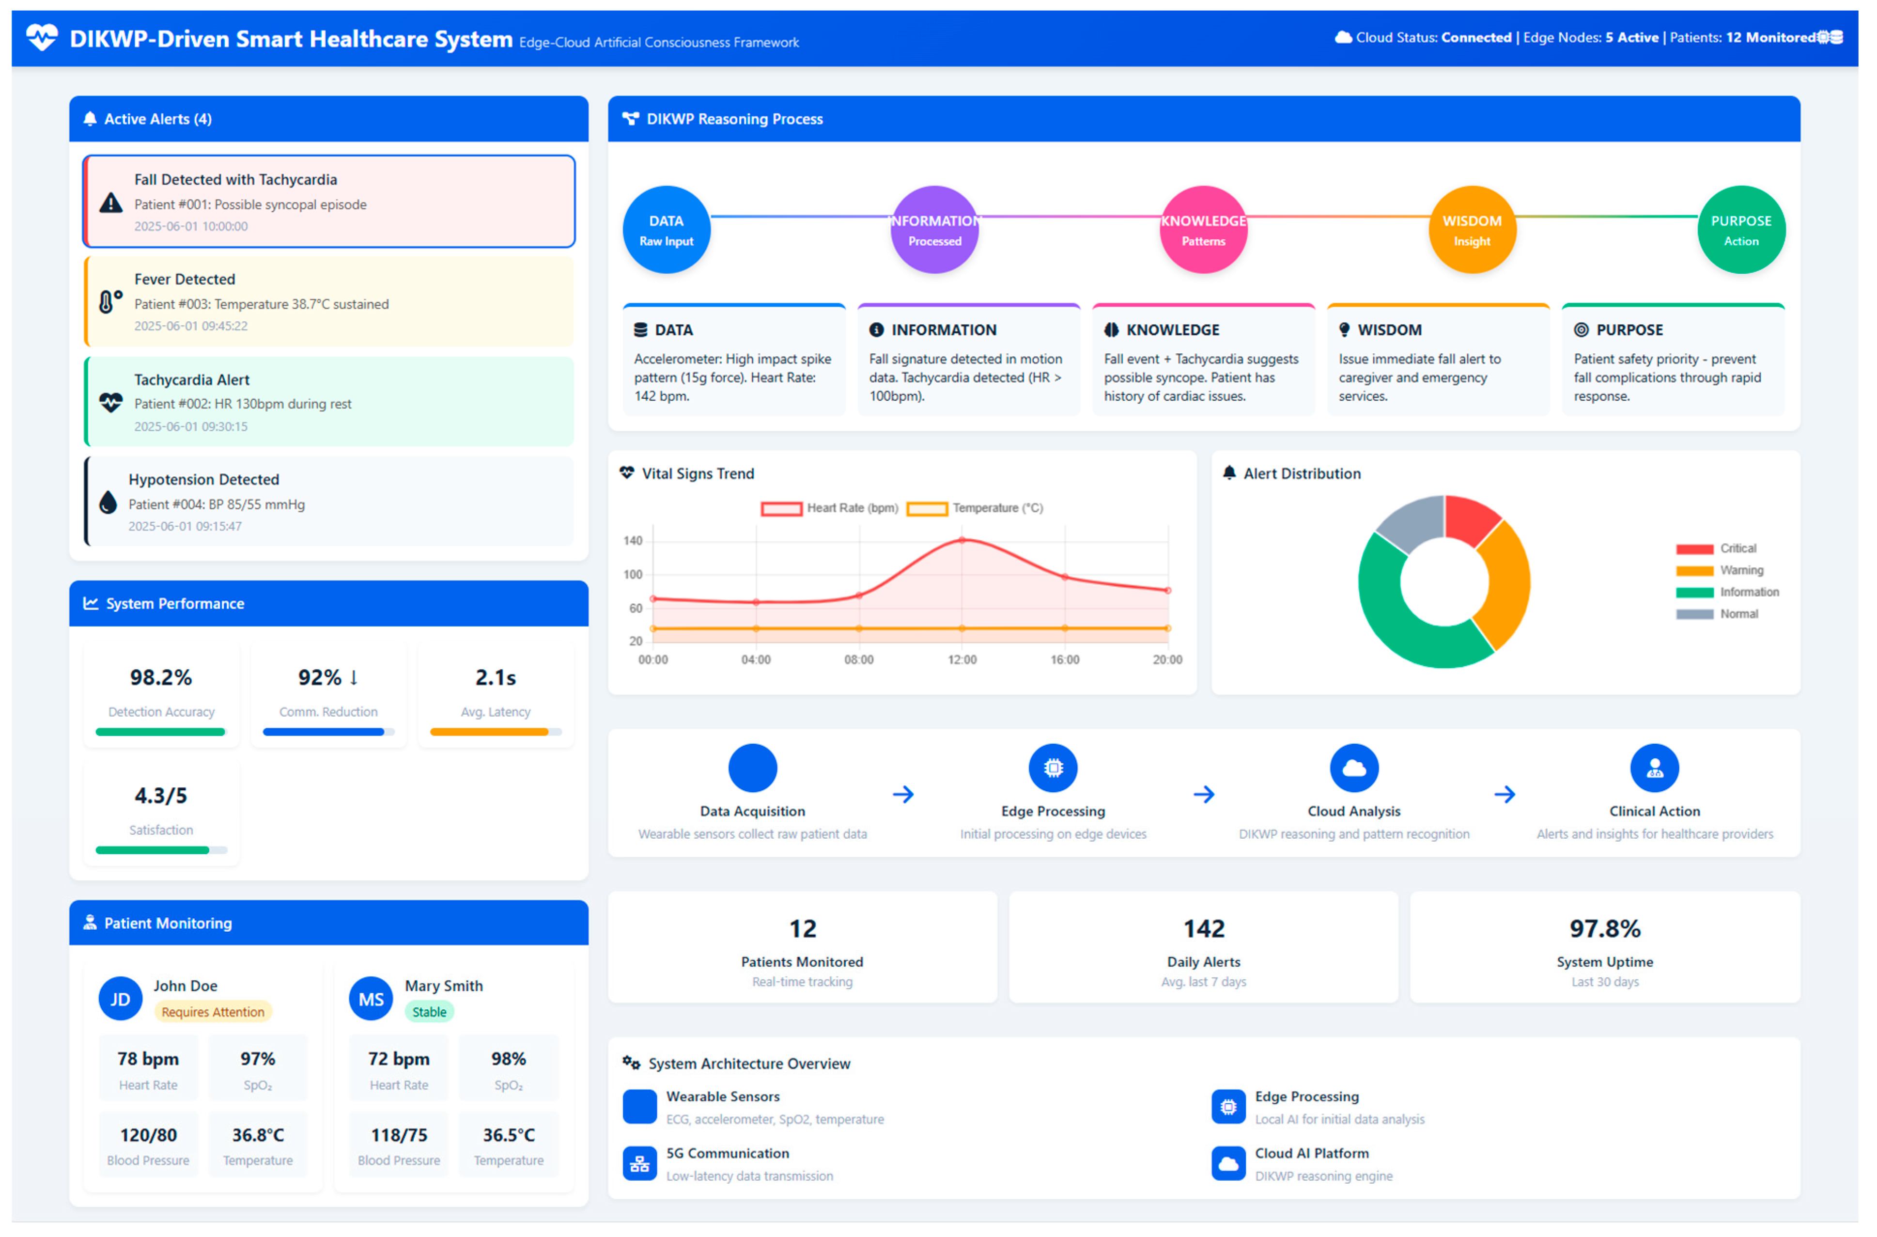Image resolution: width=1877 pixels, height=1237 pixels.
Task: Click John Doe's JD avatar
Action: point(120,999)
